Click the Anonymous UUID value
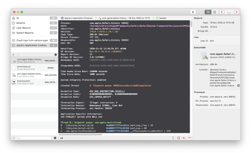 point(112,60)
